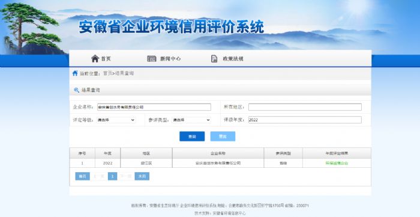Click the 企业名称 column header
This screenshot has height=217, width=420.
pos(218,153)
